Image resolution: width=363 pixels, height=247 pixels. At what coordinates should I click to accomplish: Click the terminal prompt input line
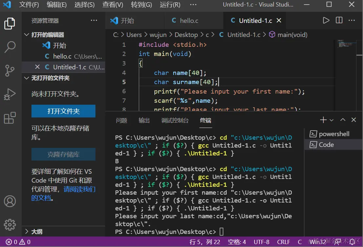169,232
